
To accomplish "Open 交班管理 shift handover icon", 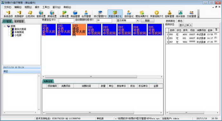I will pos(192,14).
